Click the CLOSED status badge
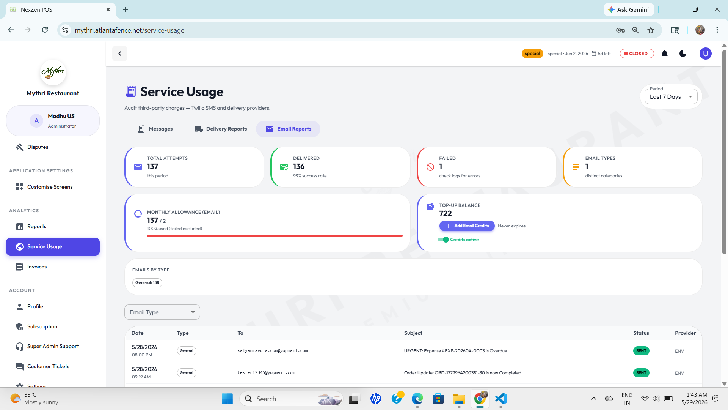This screenshot has height=410, width=728. (637, 54)
